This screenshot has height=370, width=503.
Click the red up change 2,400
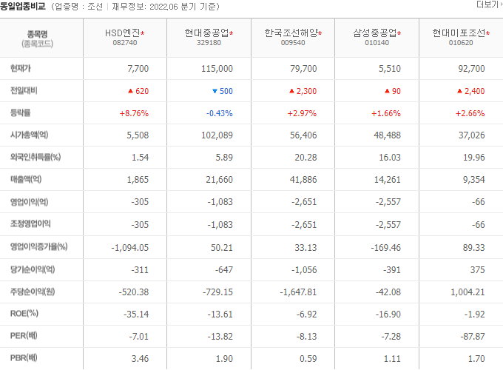[471, 91]
